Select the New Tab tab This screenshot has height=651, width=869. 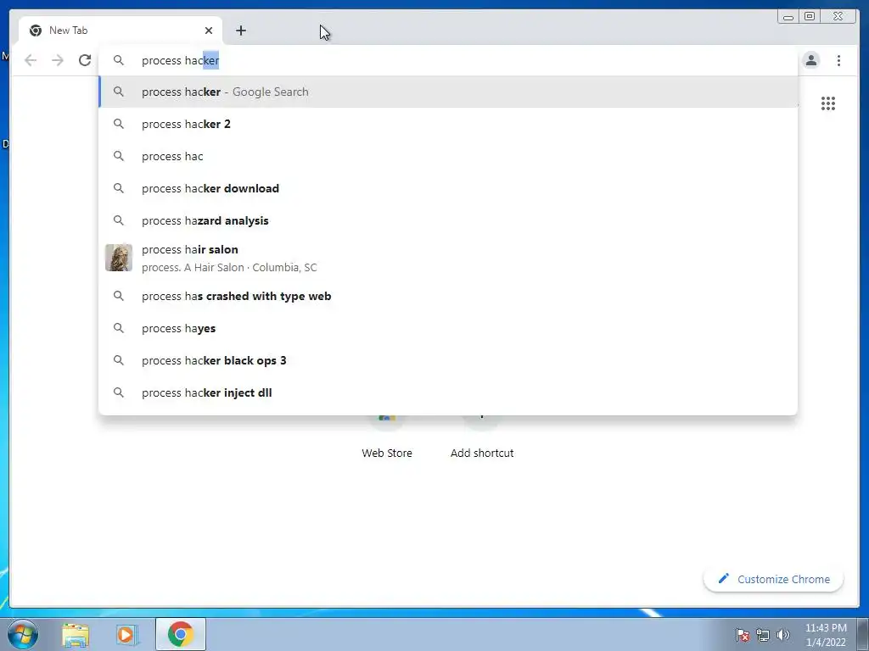pyautogui.click(x=121, y=31)
